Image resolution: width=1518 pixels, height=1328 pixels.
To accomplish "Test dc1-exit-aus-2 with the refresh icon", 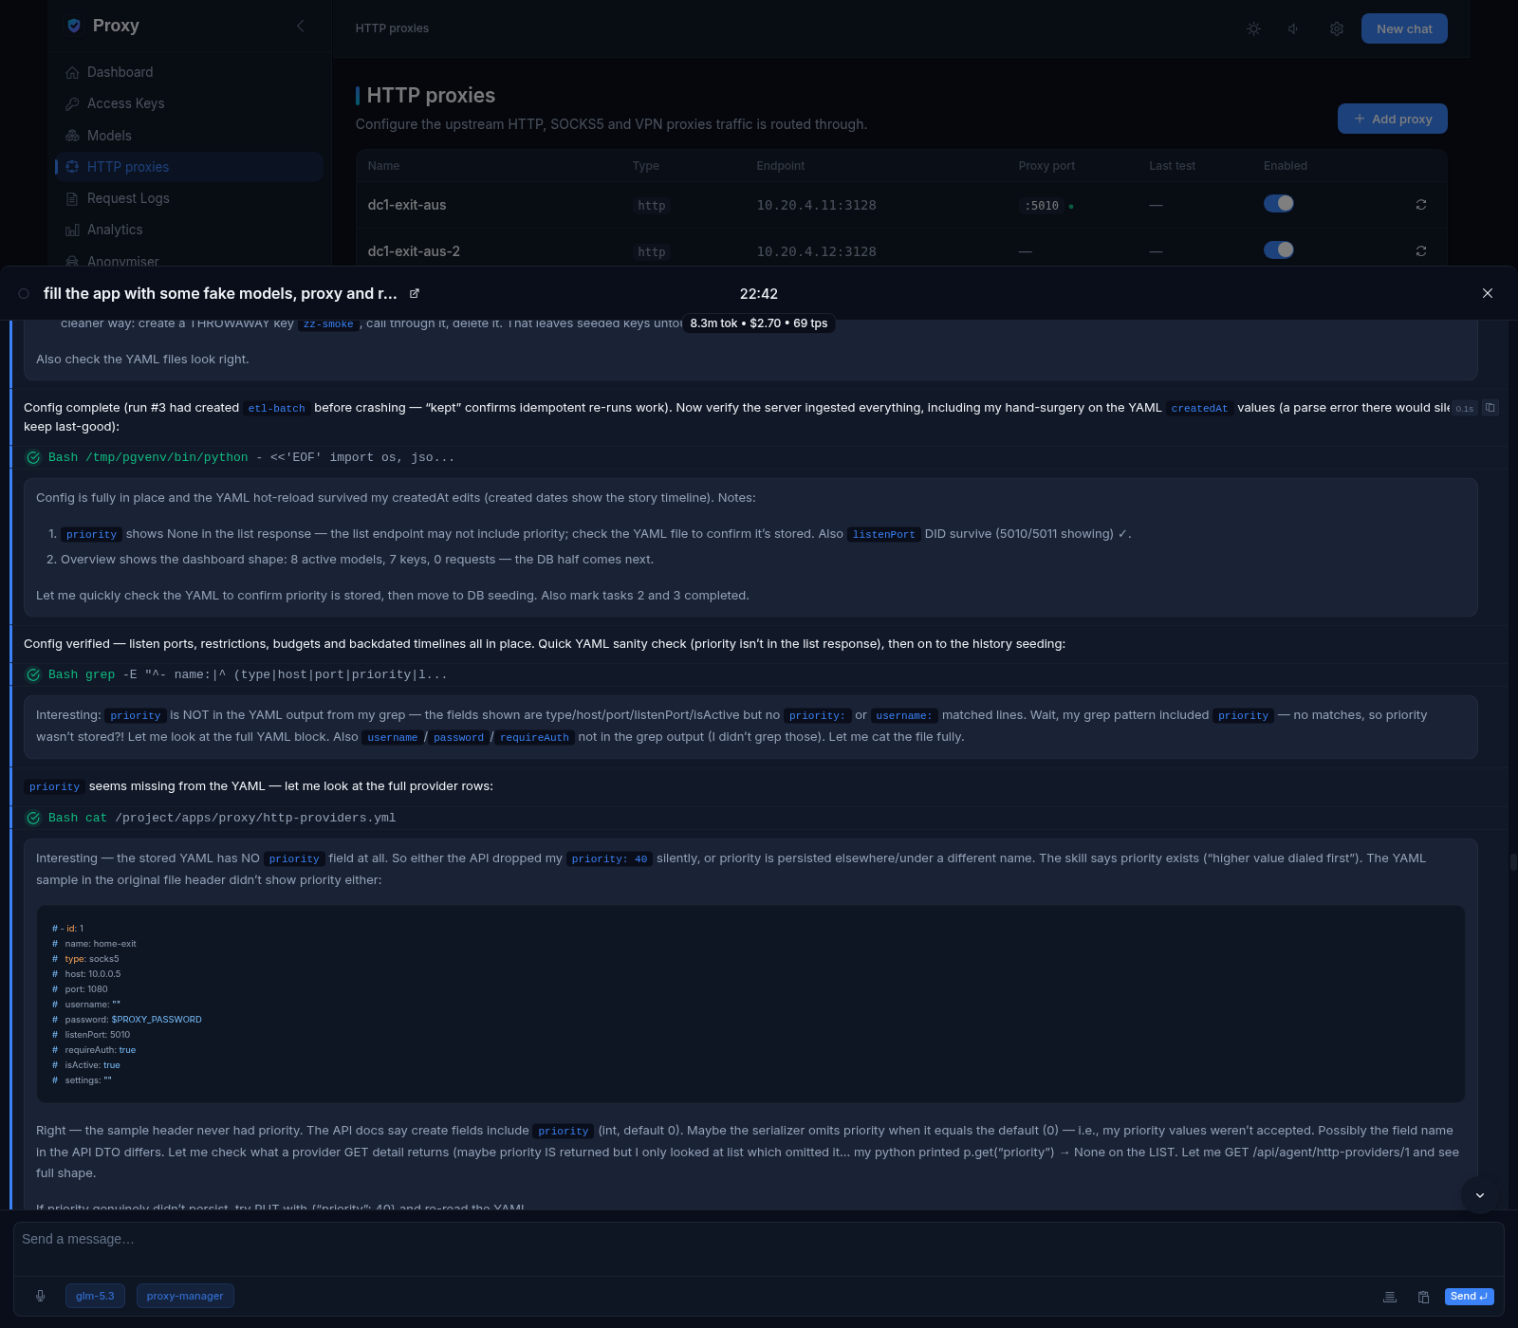I will [1421, 251].
